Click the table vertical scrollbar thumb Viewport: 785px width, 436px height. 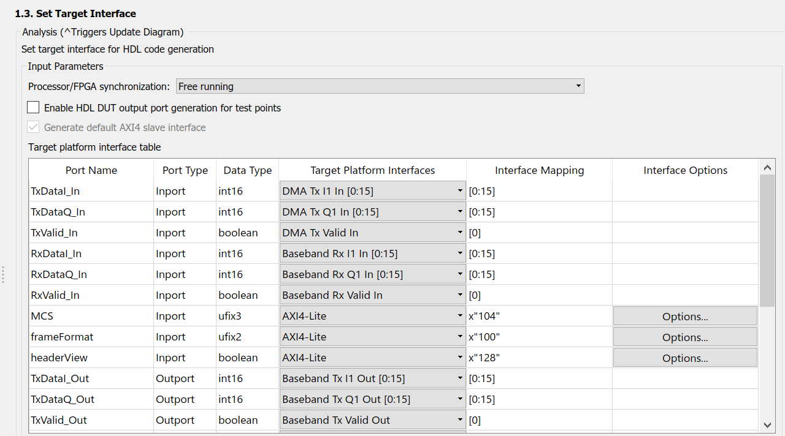(x=767, y=240)
